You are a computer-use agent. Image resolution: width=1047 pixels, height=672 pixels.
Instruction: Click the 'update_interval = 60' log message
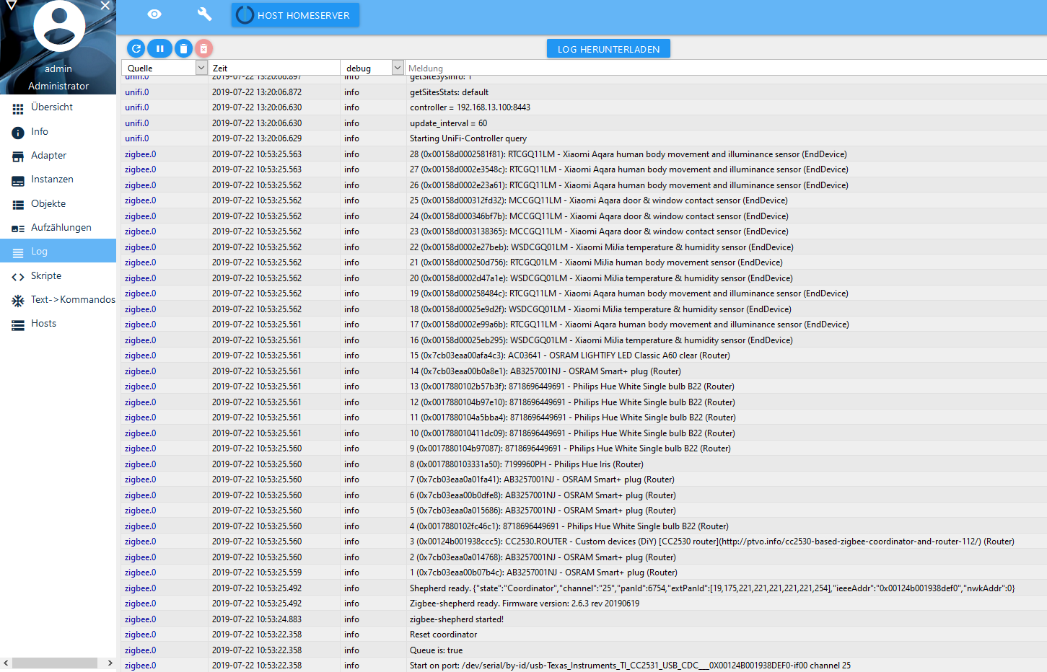click(448, 123)
